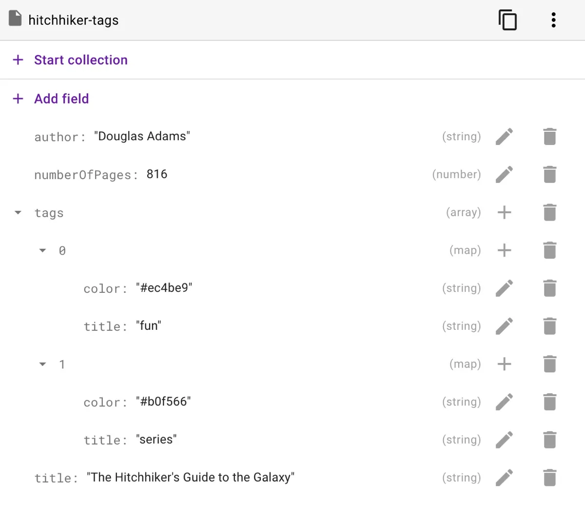Viewport: 585px width, 508px height.
Task: Edit the #ec4be9 color field
Action: [504, 288]
